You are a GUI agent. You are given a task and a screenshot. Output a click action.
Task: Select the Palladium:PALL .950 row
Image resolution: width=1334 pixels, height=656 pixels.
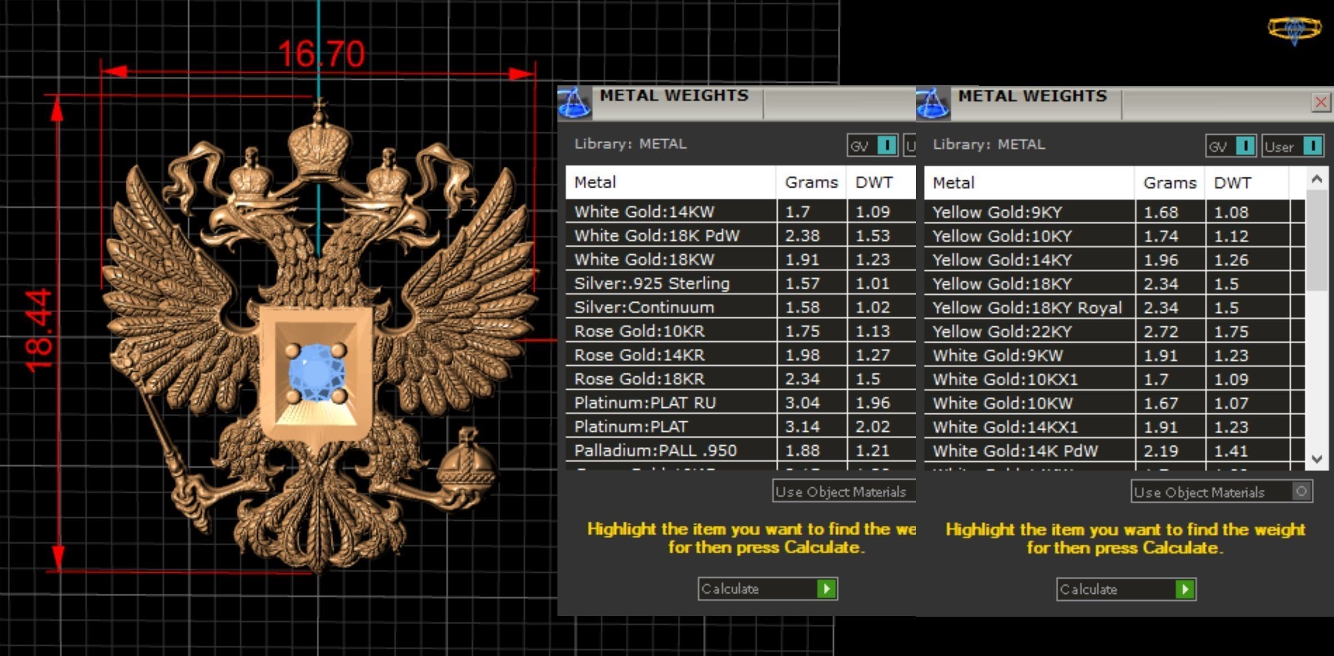(741, 450)
